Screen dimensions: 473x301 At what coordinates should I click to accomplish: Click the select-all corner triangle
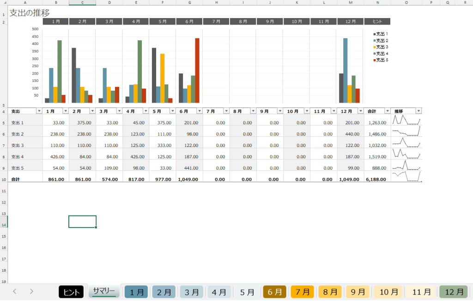(4, 2)
